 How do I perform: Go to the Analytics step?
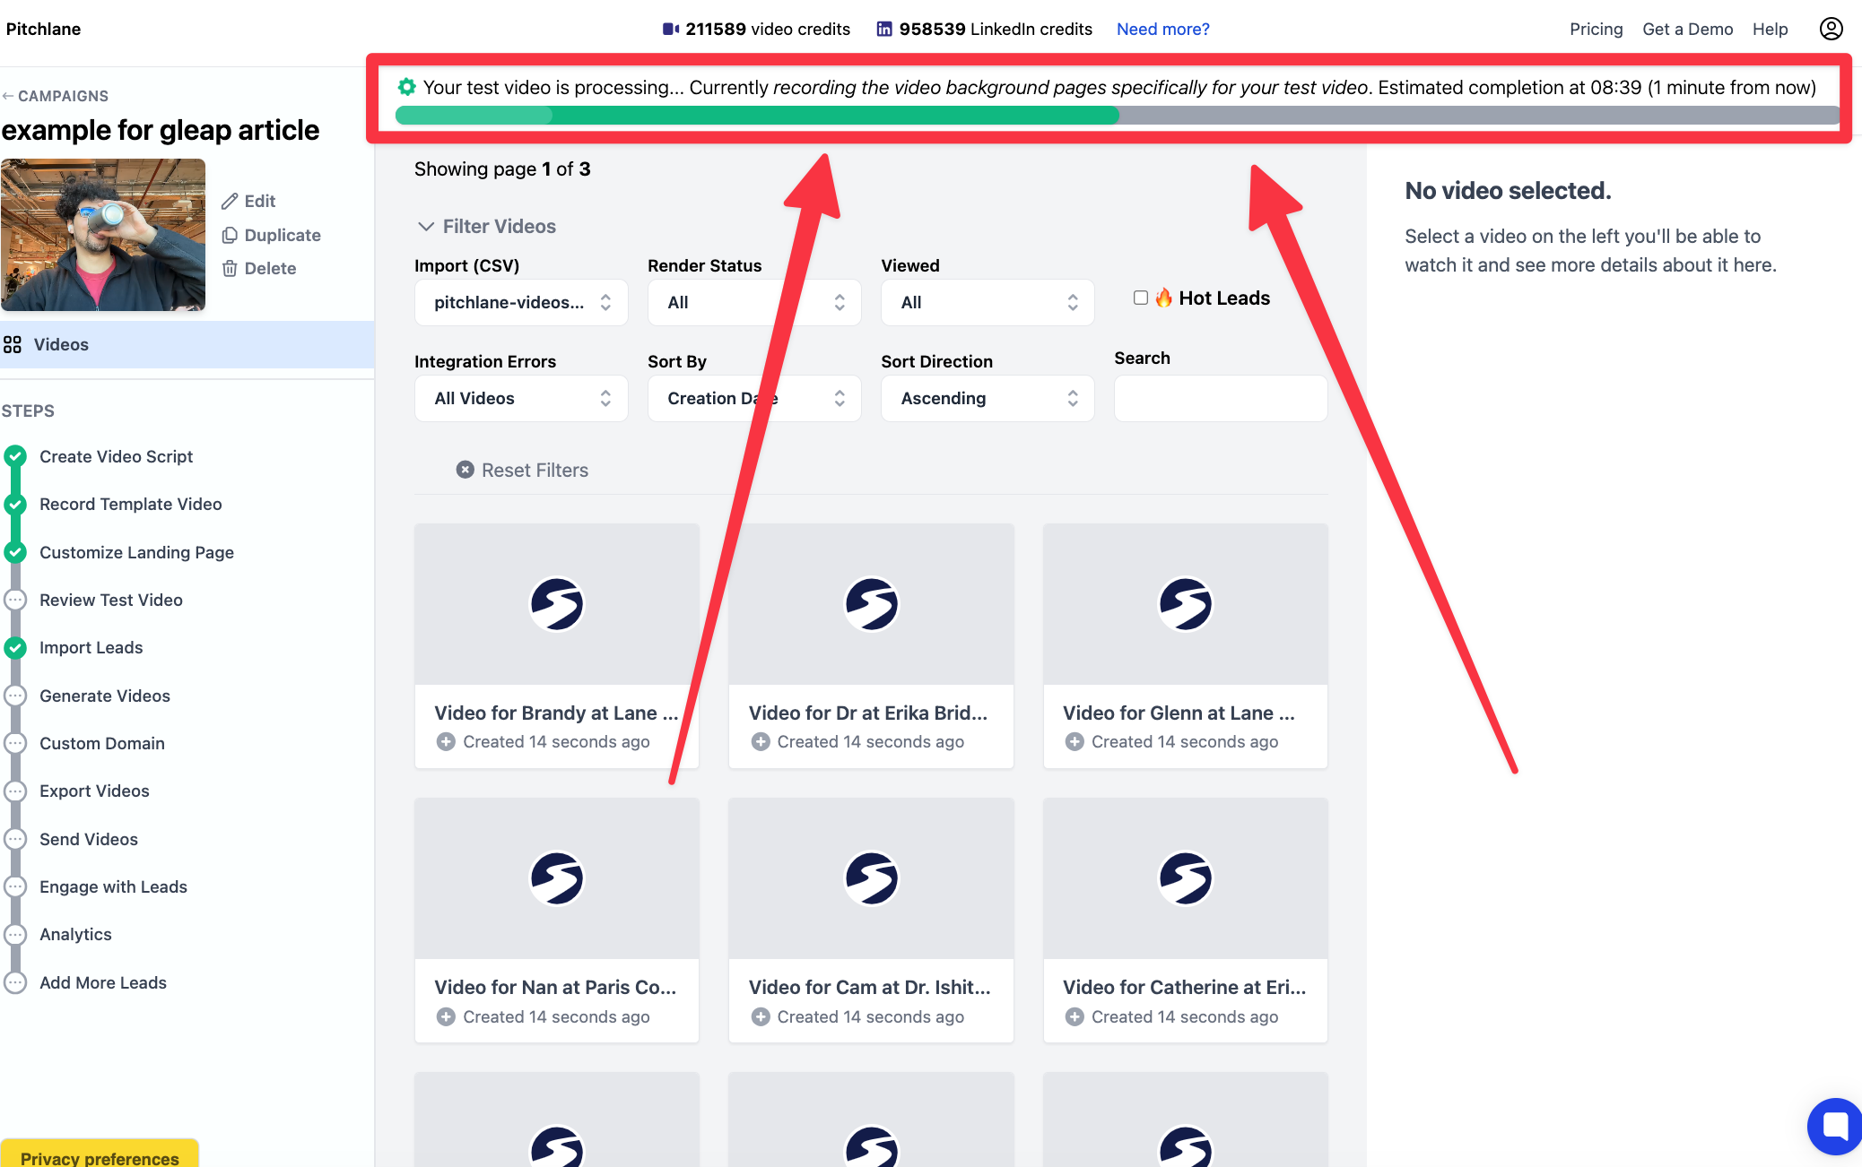click(75, 934)
